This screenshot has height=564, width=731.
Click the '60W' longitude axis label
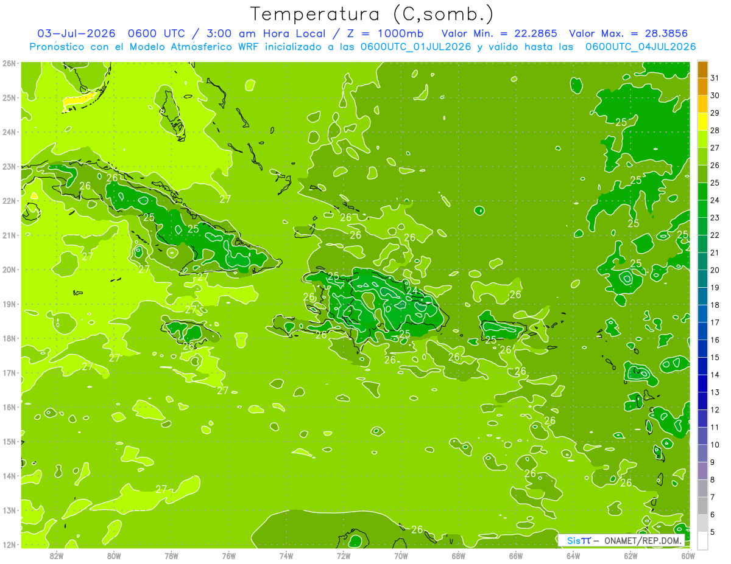coord(688,555)
